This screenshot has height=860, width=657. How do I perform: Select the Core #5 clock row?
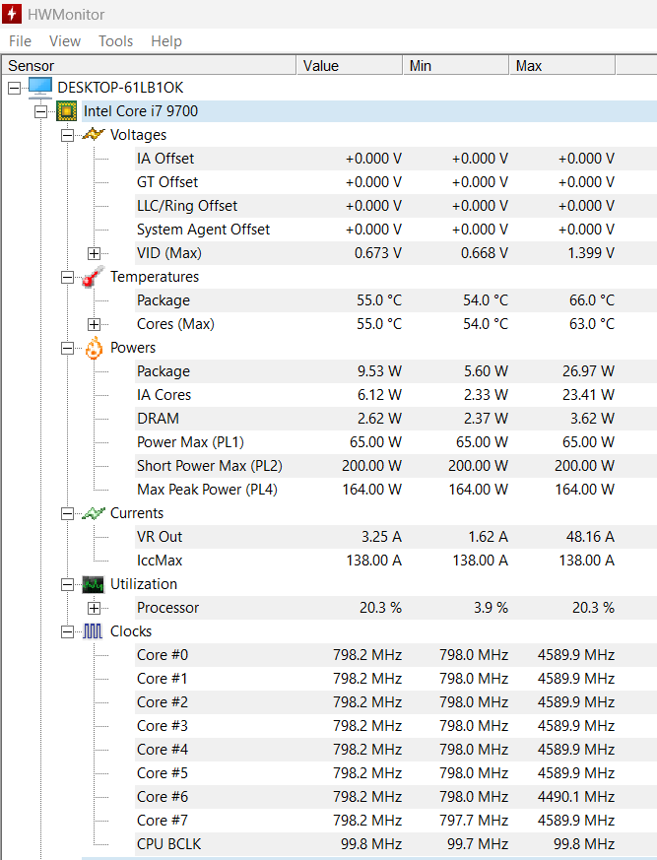pyautogui.click(x=397, y=772)
